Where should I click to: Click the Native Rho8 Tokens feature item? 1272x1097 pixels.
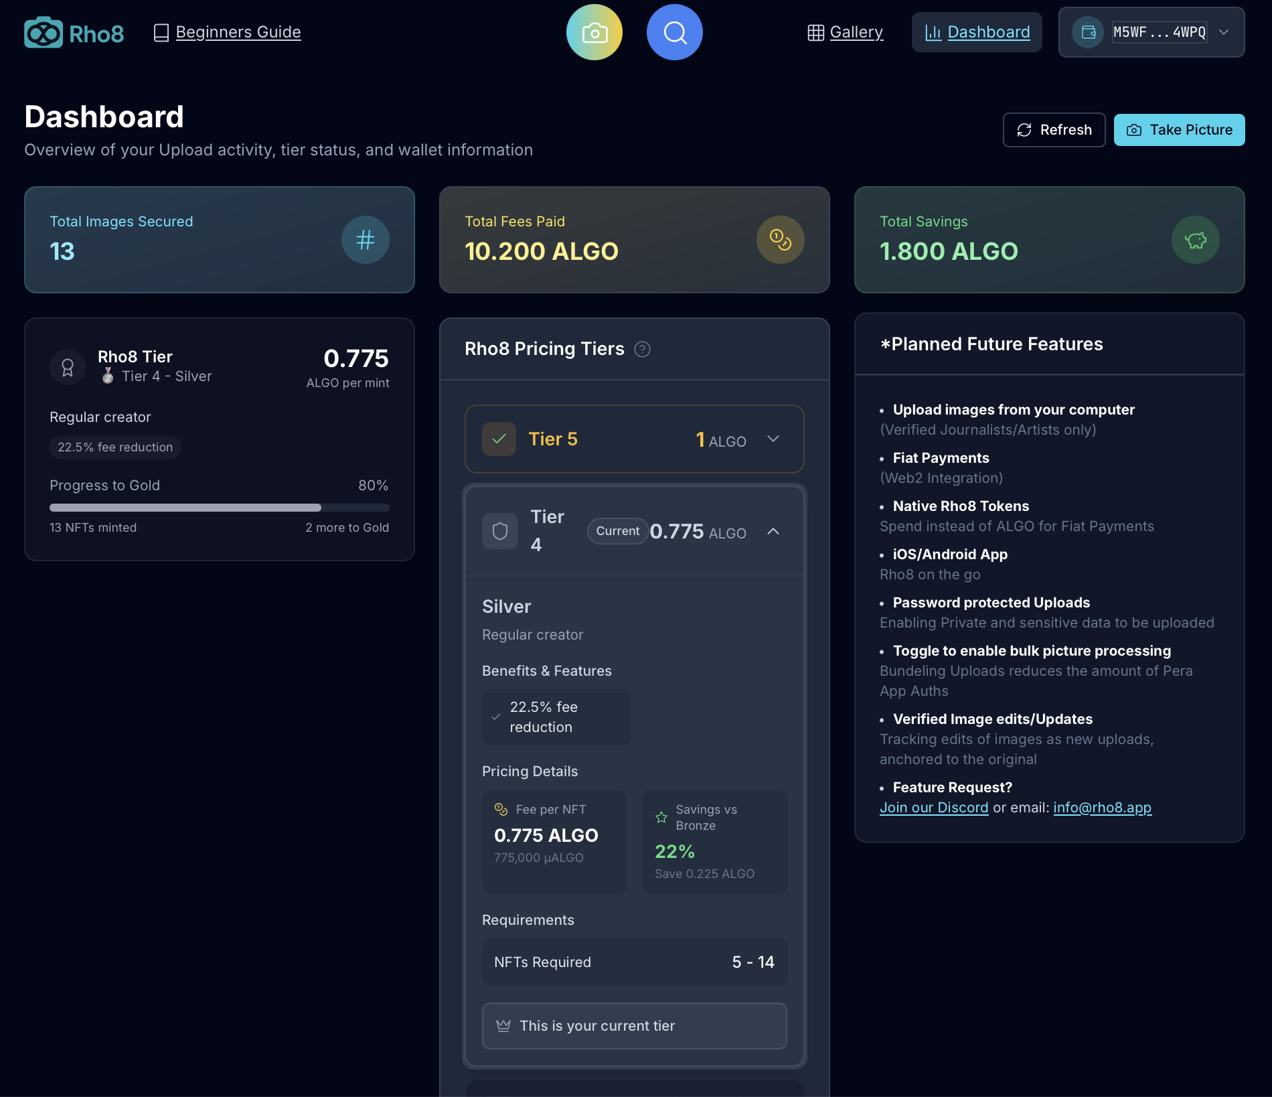point(961,506)
